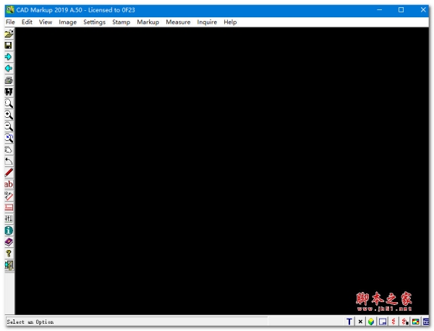Click the exit door icon
Image resolution: width=434 pixels, height=331 pixels.
click(9, 265)
